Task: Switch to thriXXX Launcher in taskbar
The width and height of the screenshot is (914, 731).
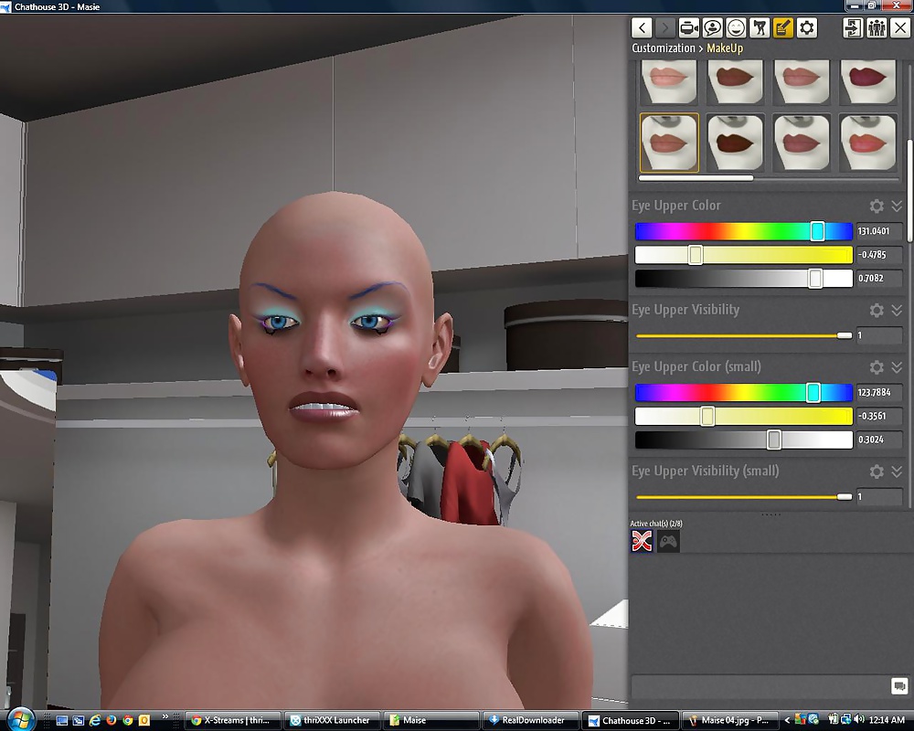Action: click(330, 720)
